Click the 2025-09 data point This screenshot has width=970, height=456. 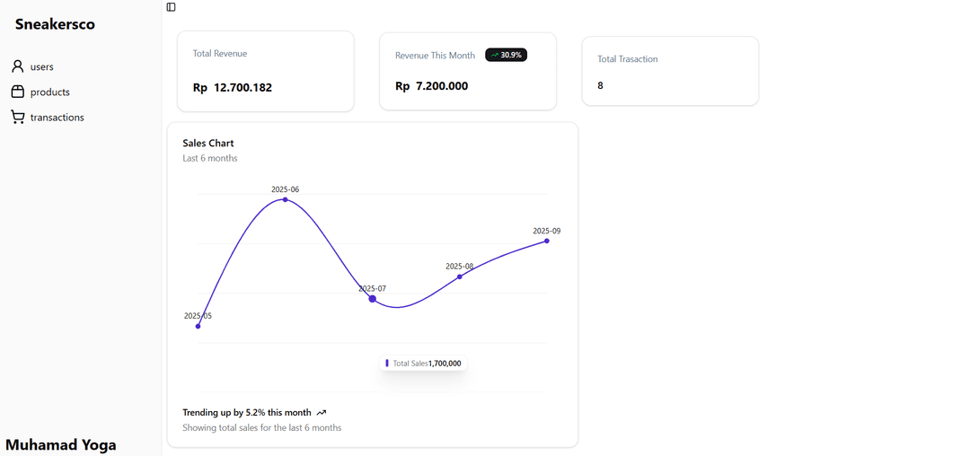pos(547,241)
